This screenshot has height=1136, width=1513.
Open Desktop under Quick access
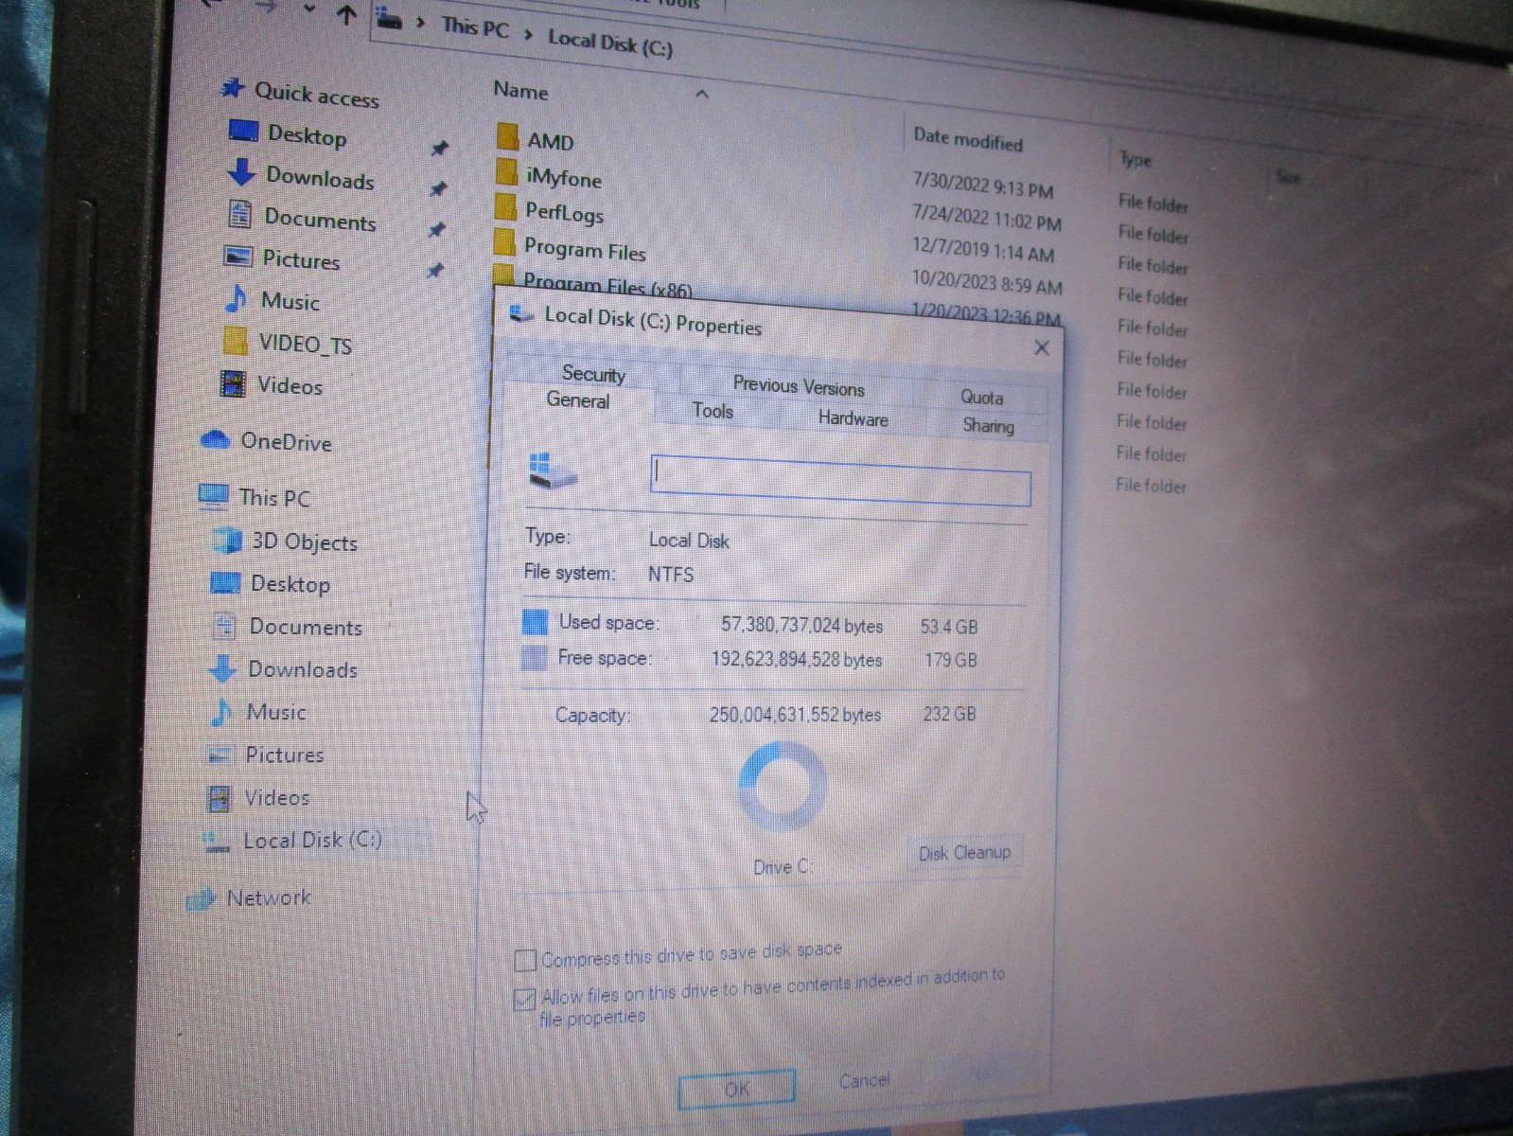tap(306, 135)
